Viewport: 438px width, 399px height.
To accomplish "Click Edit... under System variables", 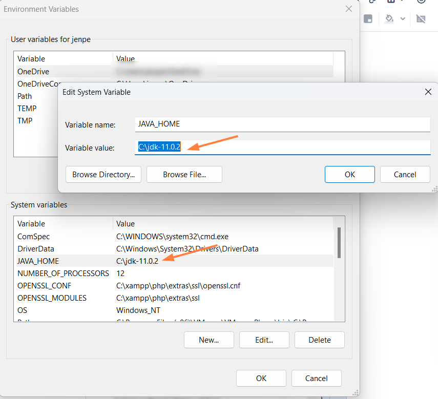I will click(x=264, y=340).
